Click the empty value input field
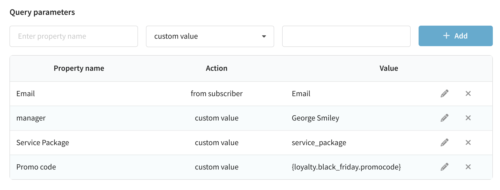This screenshot has height=190, width=500. 346,36
